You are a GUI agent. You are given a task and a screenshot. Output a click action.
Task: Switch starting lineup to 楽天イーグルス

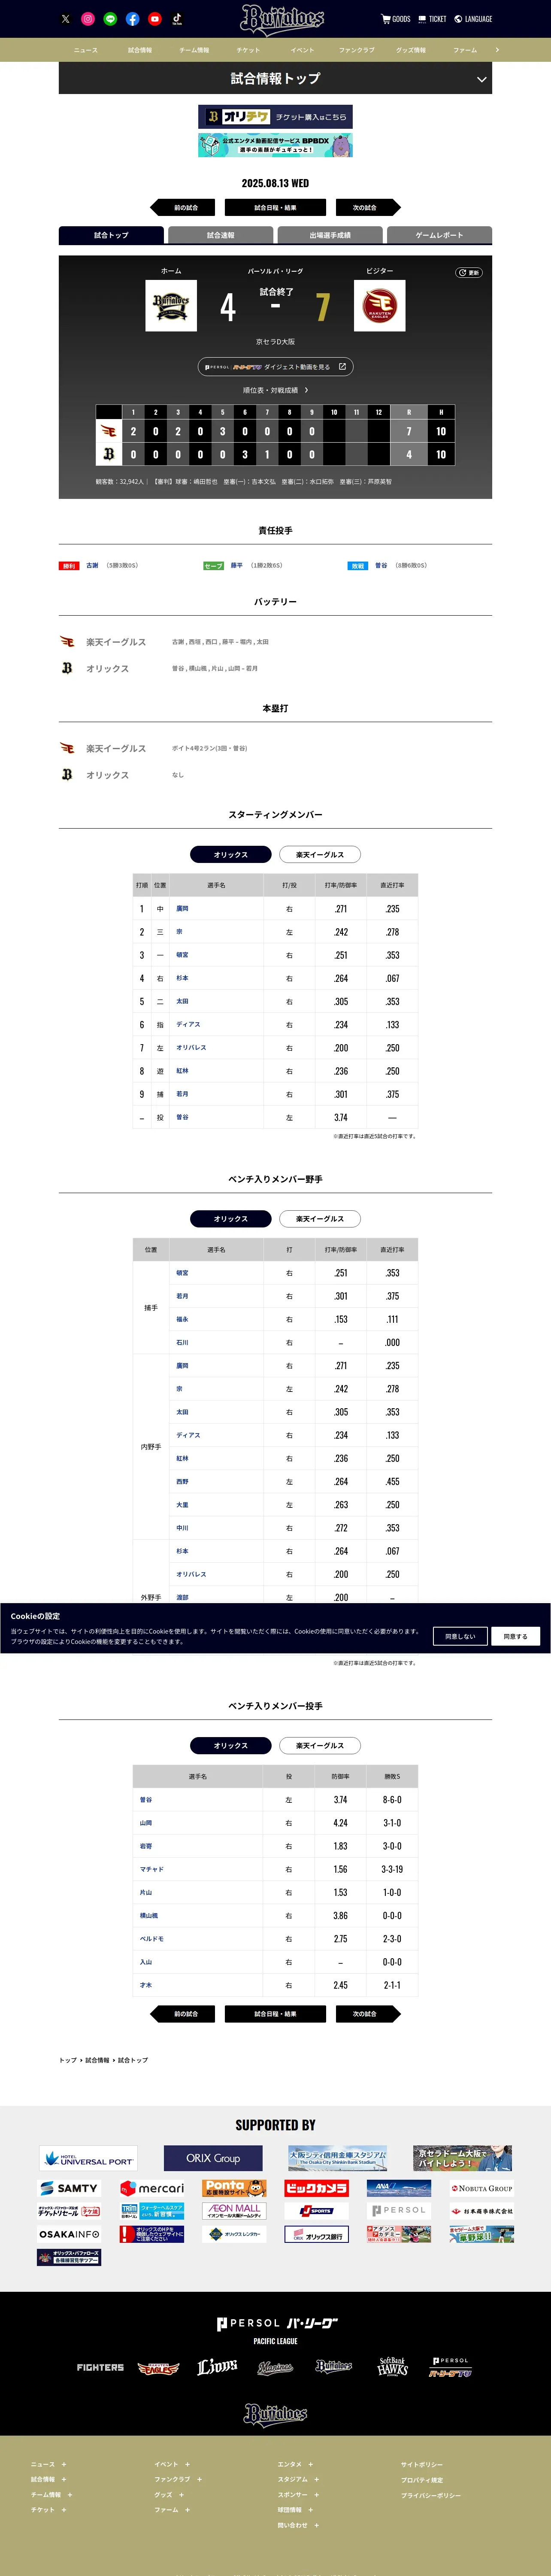pyautogui.click(x=319, y=855)
